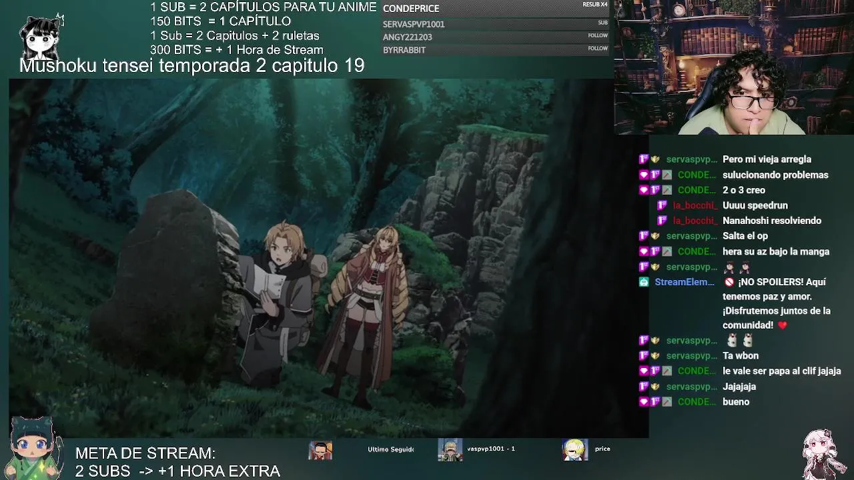Click 'Mushoku tensei temporada 2 capitulo 19' title

[191, 65]
